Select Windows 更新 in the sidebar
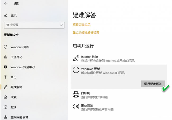Screen dimensions: 172x120 tap(20, 47)
